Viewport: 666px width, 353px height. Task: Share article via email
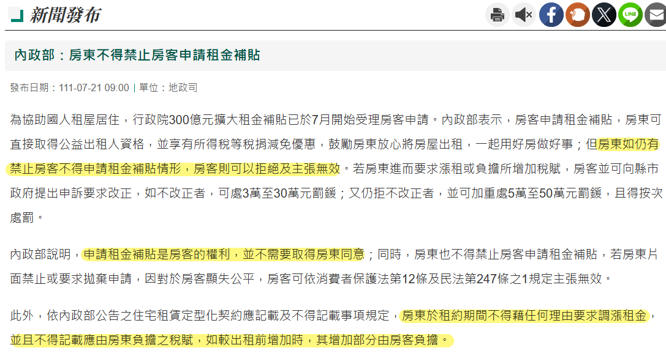click(656, 15)
